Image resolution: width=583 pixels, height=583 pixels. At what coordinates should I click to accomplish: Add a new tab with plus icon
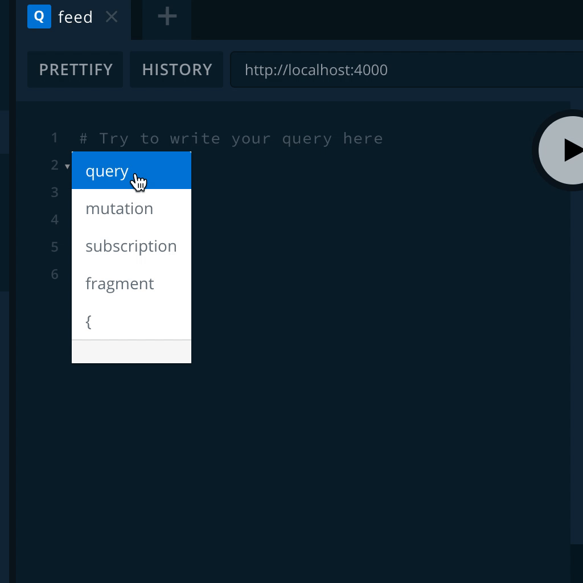(x=167, y=17)
